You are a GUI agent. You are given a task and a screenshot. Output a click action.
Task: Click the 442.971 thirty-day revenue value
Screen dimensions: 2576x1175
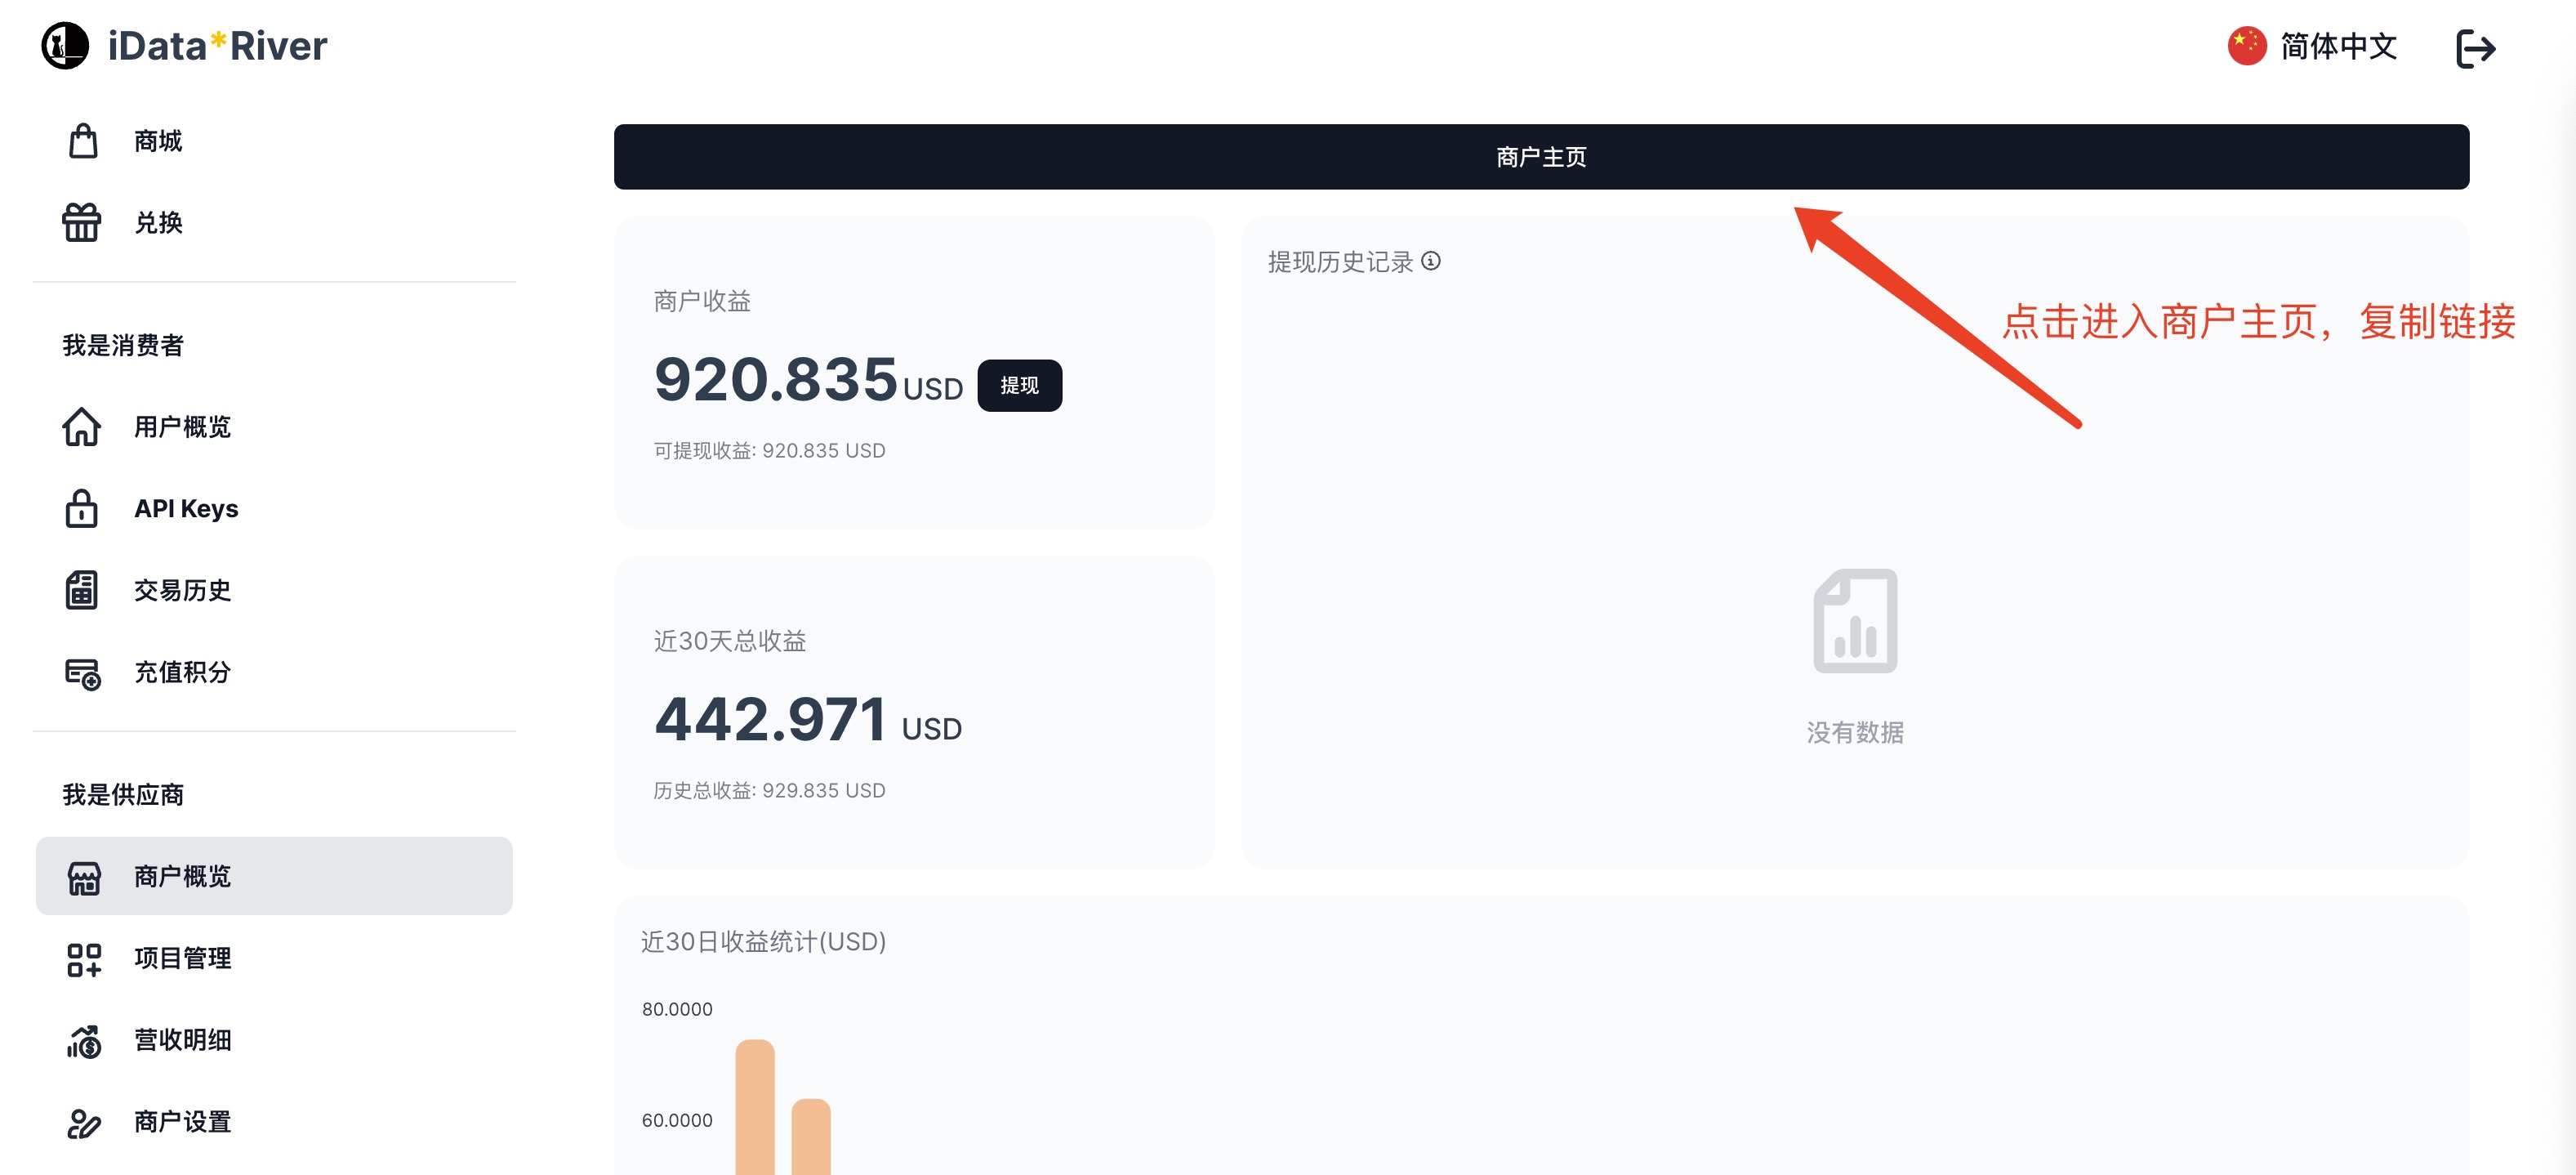point(770,720)
